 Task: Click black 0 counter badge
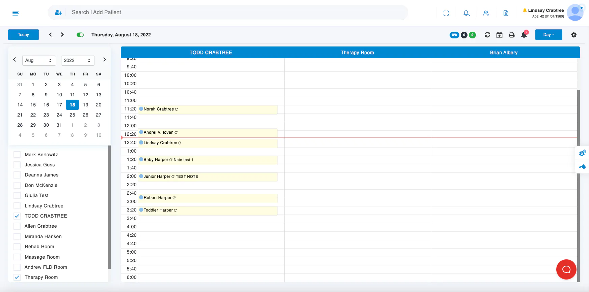coord(464,35)
